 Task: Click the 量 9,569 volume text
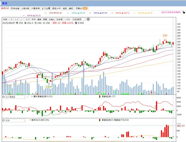[79, 23]
